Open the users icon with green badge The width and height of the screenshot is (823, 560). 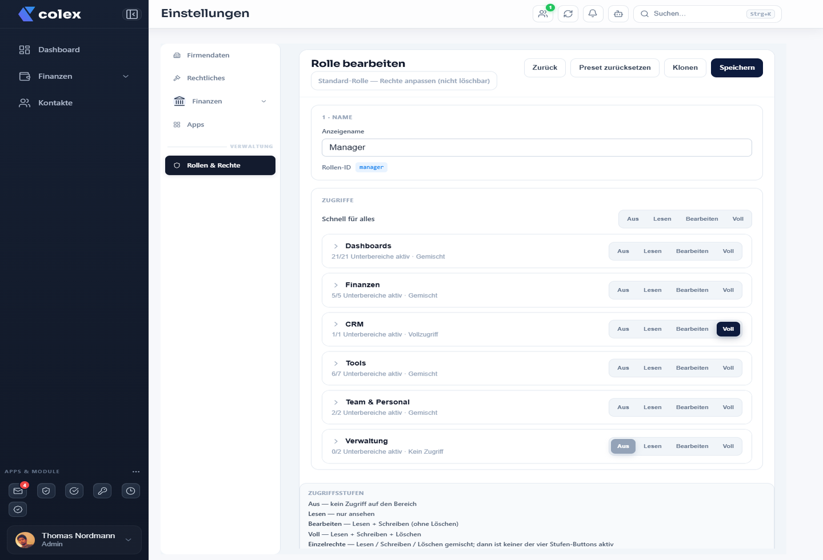point(543,14)
